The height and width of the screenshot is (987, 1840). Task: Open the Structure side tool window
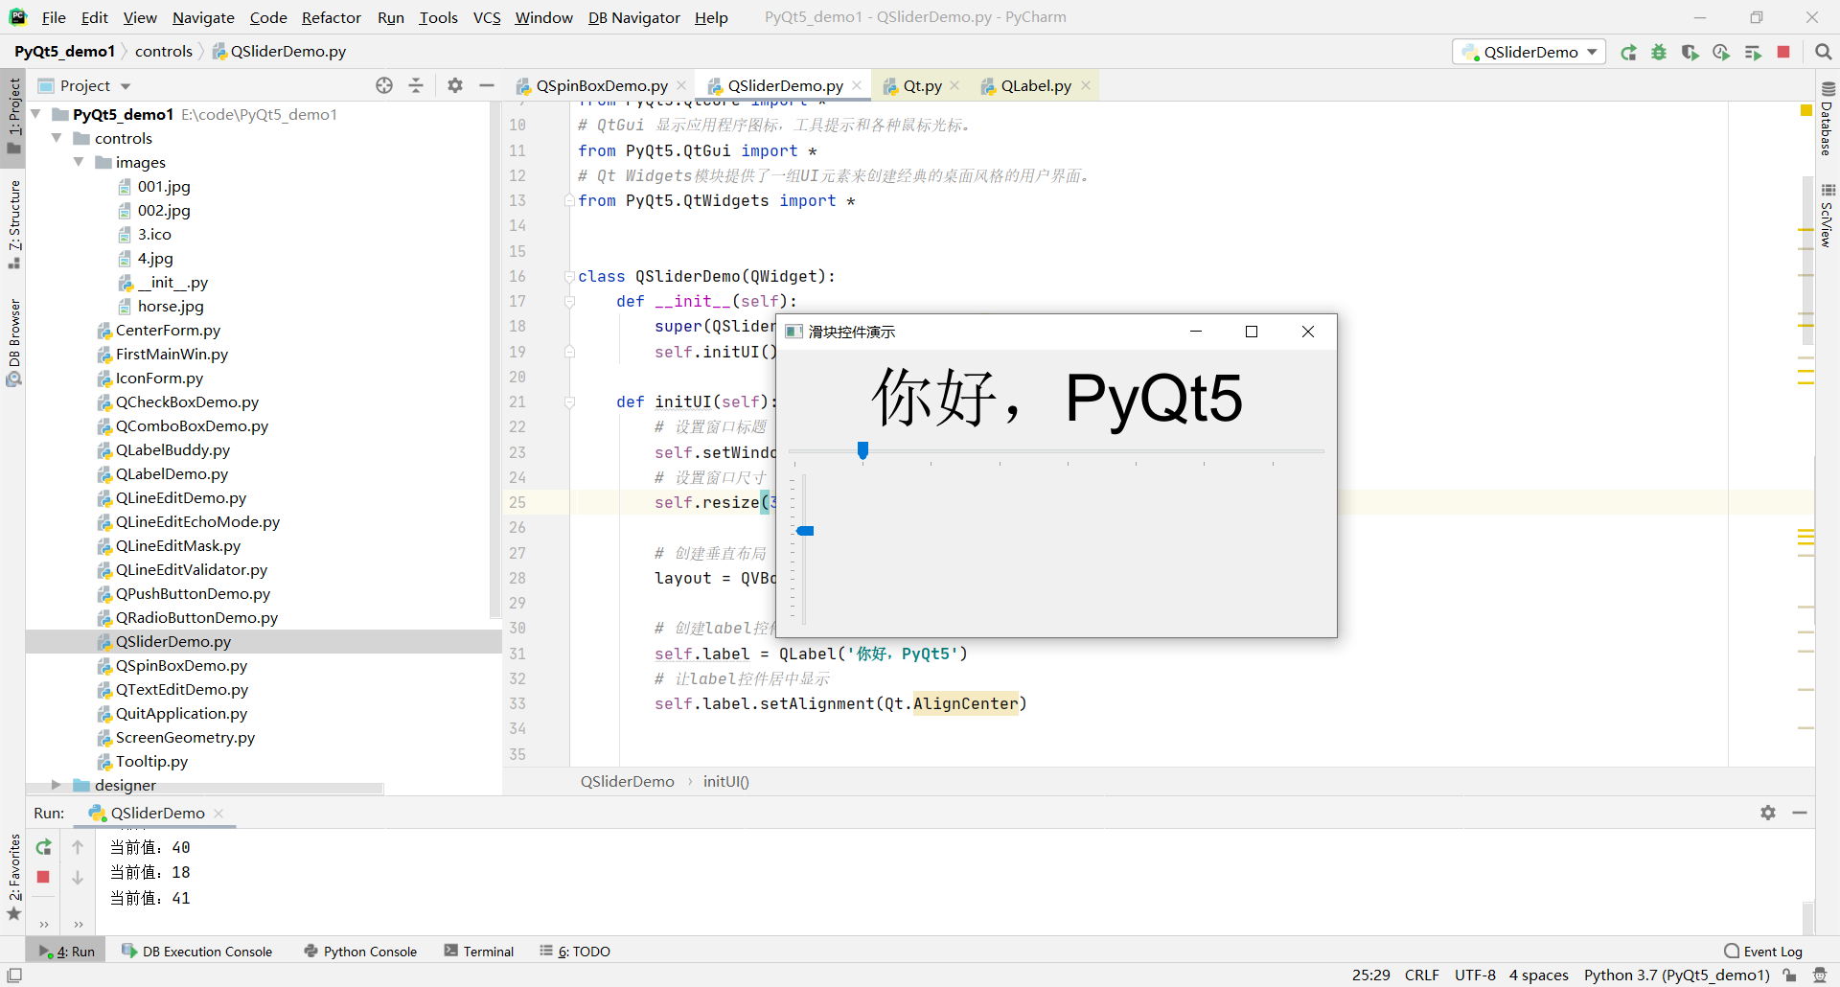(13, 224)
